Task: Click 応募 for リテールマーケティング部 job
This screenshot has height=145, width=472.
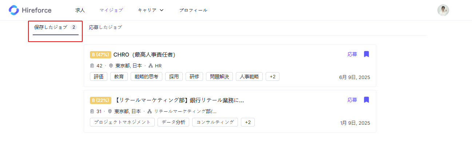Action: tap(352, 100)
